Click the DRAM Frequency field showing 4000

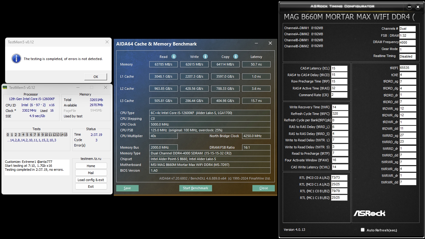(x=407, y=43)
